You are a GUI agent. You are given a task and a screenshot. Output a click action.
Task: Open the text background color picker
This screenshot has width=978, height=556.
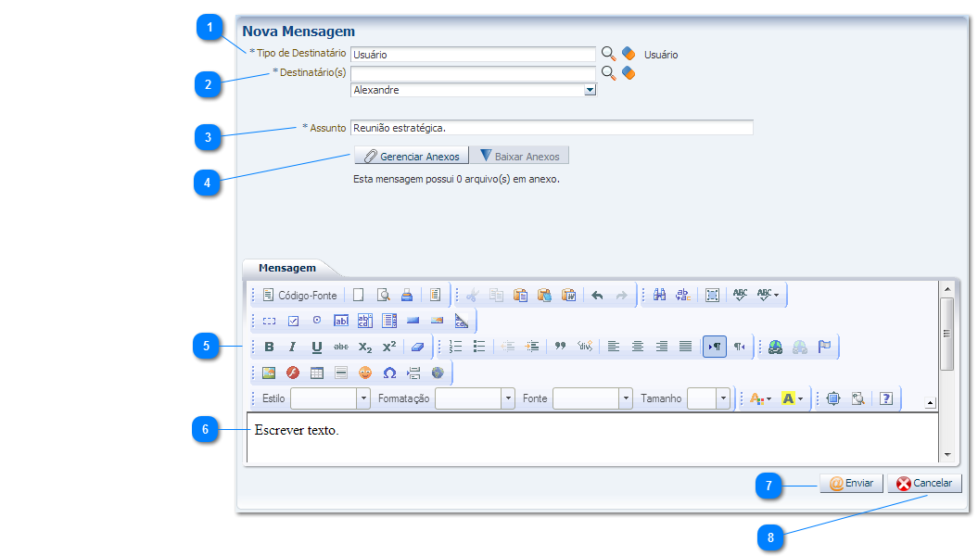click(793, 398)
